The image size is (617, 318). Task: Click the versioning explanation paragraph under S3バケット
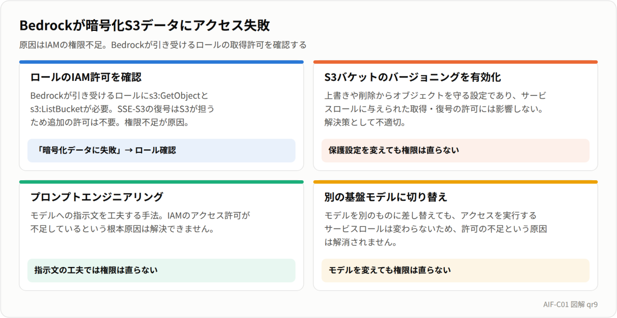(435, 109)
